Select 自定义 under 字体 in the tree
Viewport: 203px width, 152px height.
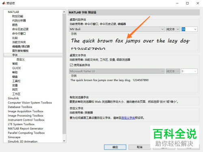[x=21, y=59]
